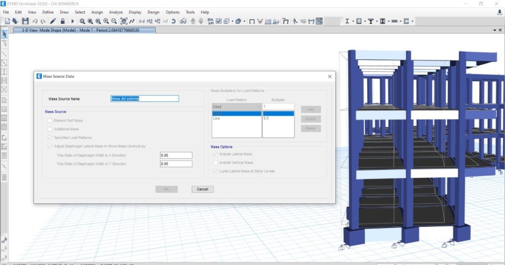This screenshot has height=265, width=505.
Task: Click the Save floppy disk icon
Action: pyautogui.click(x=25, y=21)
